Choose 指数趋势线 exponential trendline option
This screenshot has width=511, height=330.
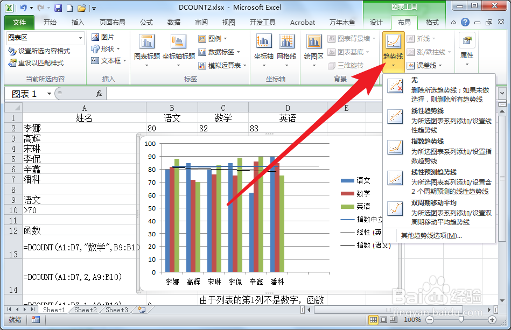click(439, 151)
